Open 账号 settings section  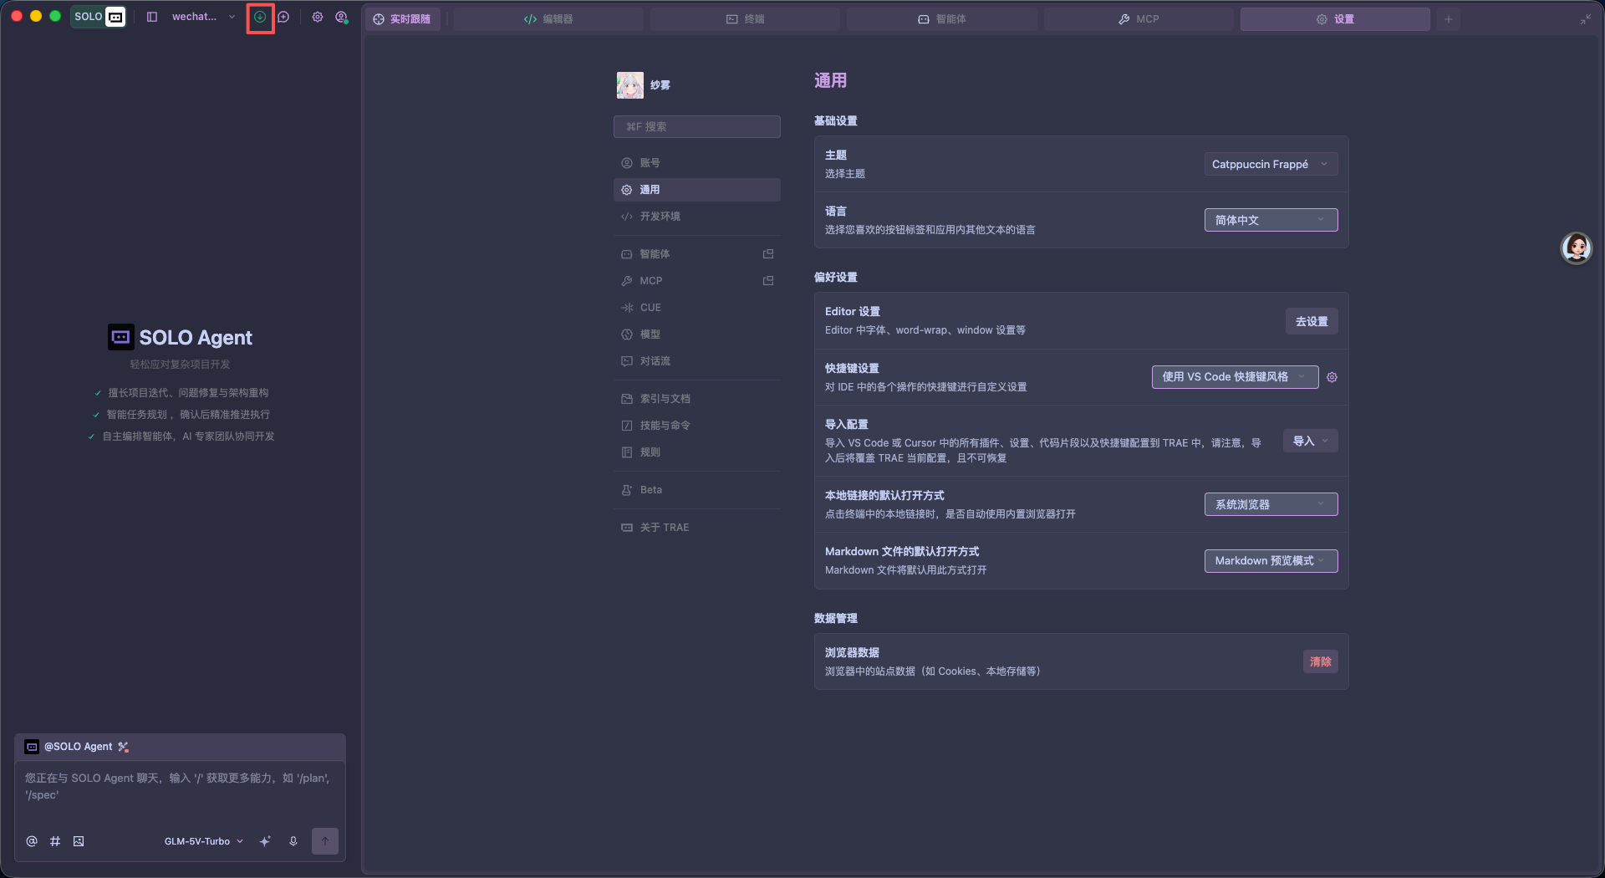[x=697, y=163]
